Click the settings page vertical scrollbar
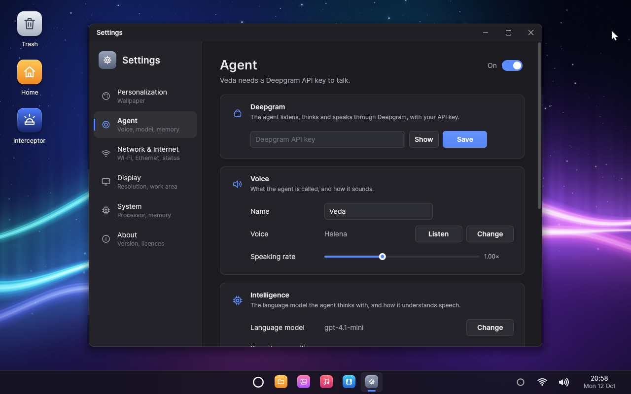Viewport: 631px width, 394px height. (539, 126)
